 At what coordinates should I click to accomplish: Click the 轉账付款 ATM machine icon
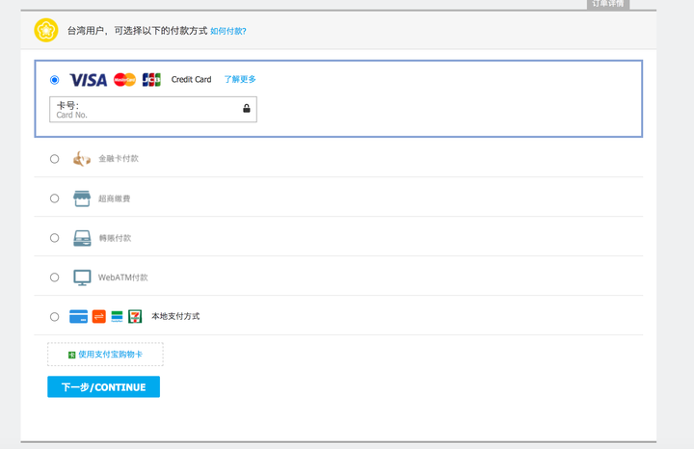click(x=82, y=238)
